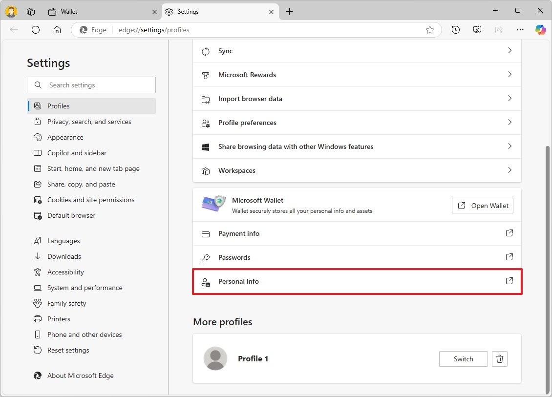The width and height of the screenshot is (552, 397).
Task: Open History clock icon in toolbar
Action: [x=456, y=30]
